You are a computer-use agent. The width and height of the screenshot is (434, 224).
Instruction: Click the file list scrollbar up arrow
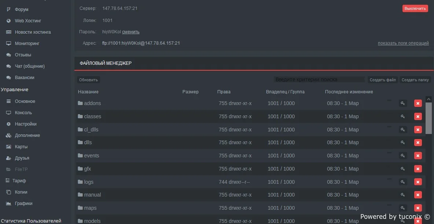click(429, 99)
